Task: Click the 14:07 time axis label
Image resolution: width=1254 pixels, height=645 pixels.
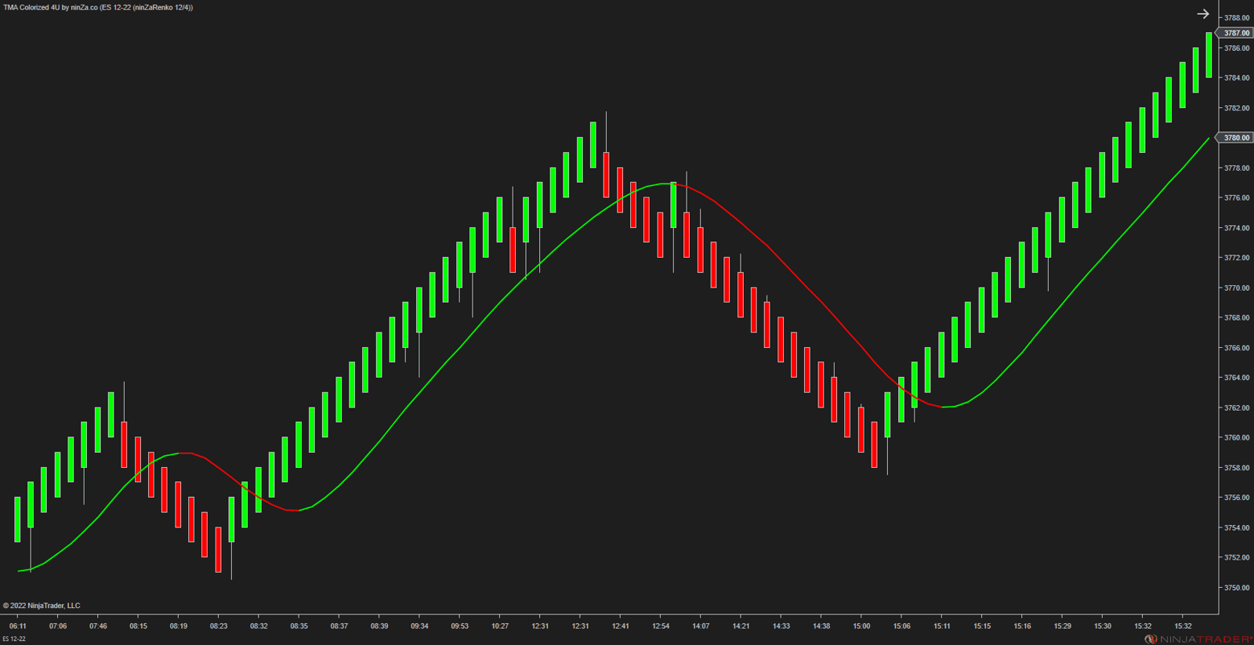Action: click(x=701, y=626)
